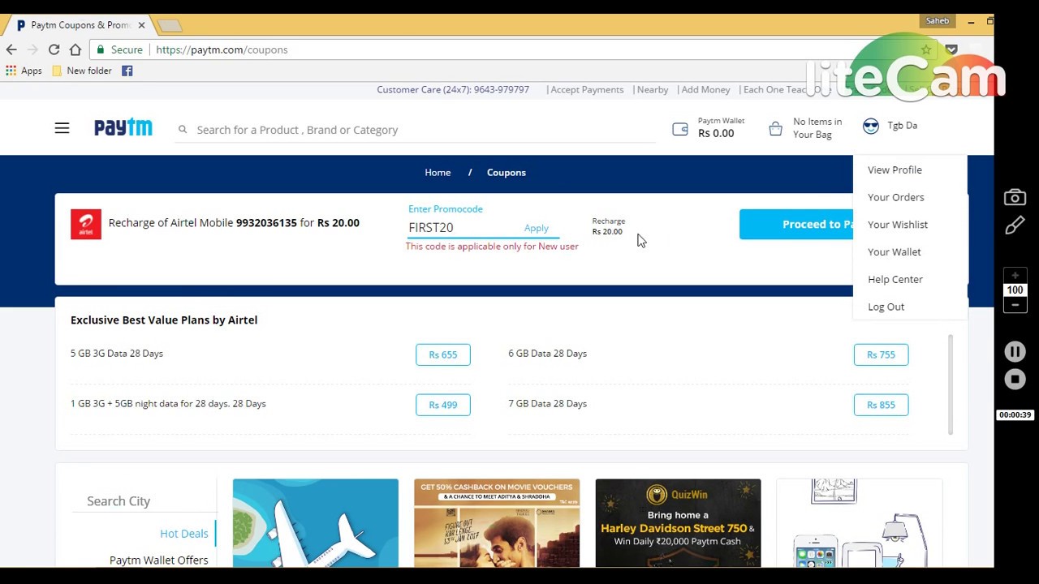
Task: Select Your Wallet from dropdown
Action: [x=894, y=252]
